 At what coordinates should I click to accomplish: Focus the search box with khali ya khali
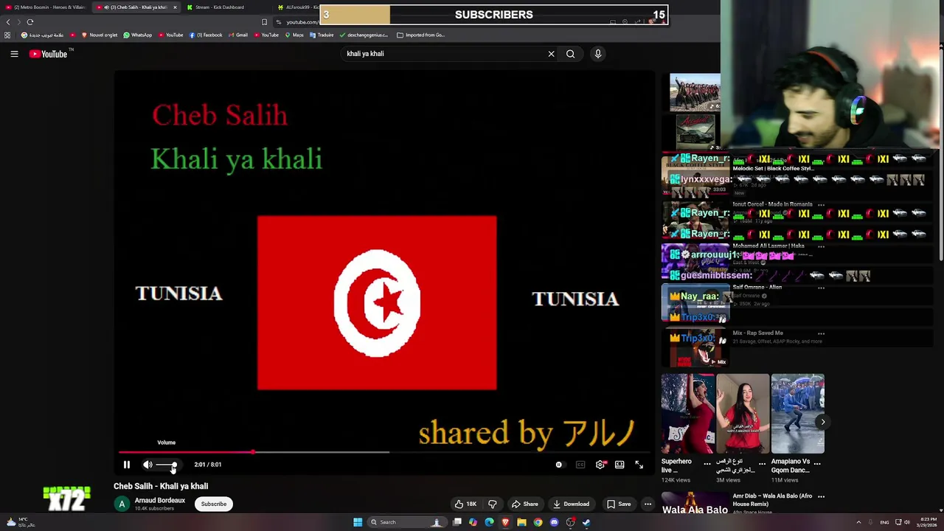coord(442,54)
